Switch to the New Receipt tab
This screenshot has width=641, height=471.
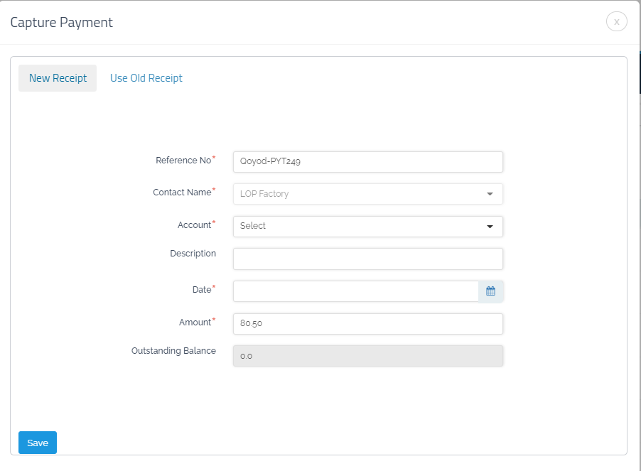coord(58,78)
